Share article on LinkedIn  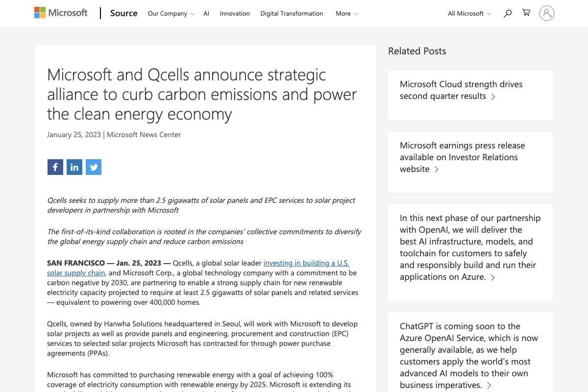pyautogui.click(x=74, y=167)
